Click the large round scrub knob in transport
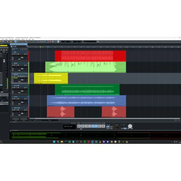181x181 pixels. 130,126
